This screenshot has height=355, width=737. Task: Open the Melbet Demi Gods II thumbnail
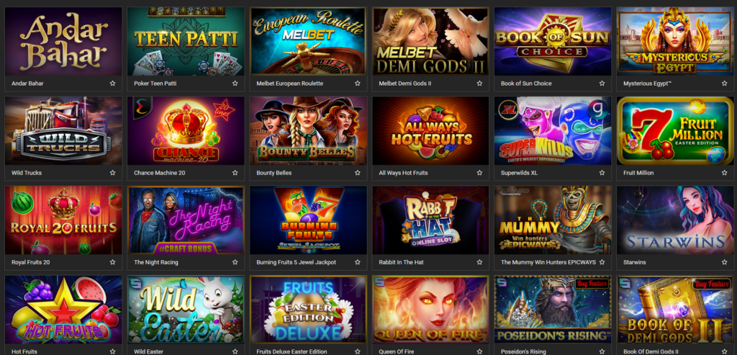coord(430,41)
